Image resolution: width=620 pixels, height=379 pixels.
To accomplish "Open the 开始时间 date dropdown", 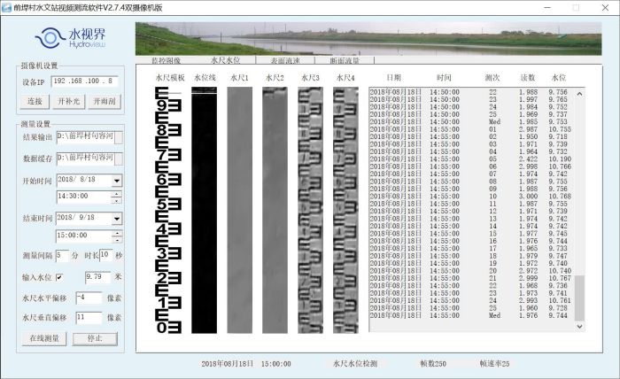I will tap(117, 180).
